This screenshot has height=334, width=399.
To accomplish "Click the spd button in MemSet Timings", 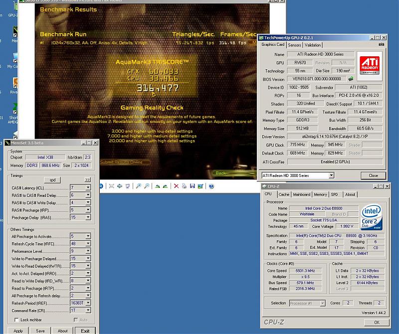I will pyautogui.click(x=52, y=180).
